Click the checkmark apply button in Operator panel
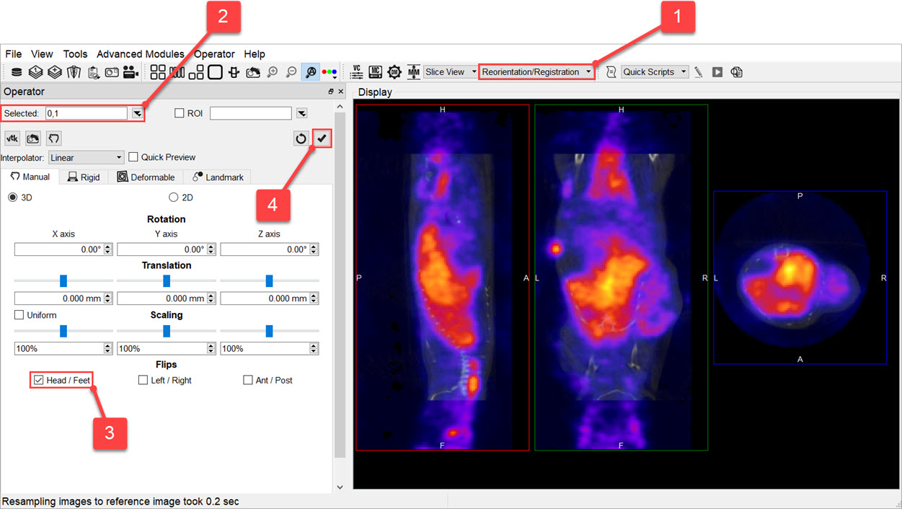 pyautogui.click(x=322, y=138)
